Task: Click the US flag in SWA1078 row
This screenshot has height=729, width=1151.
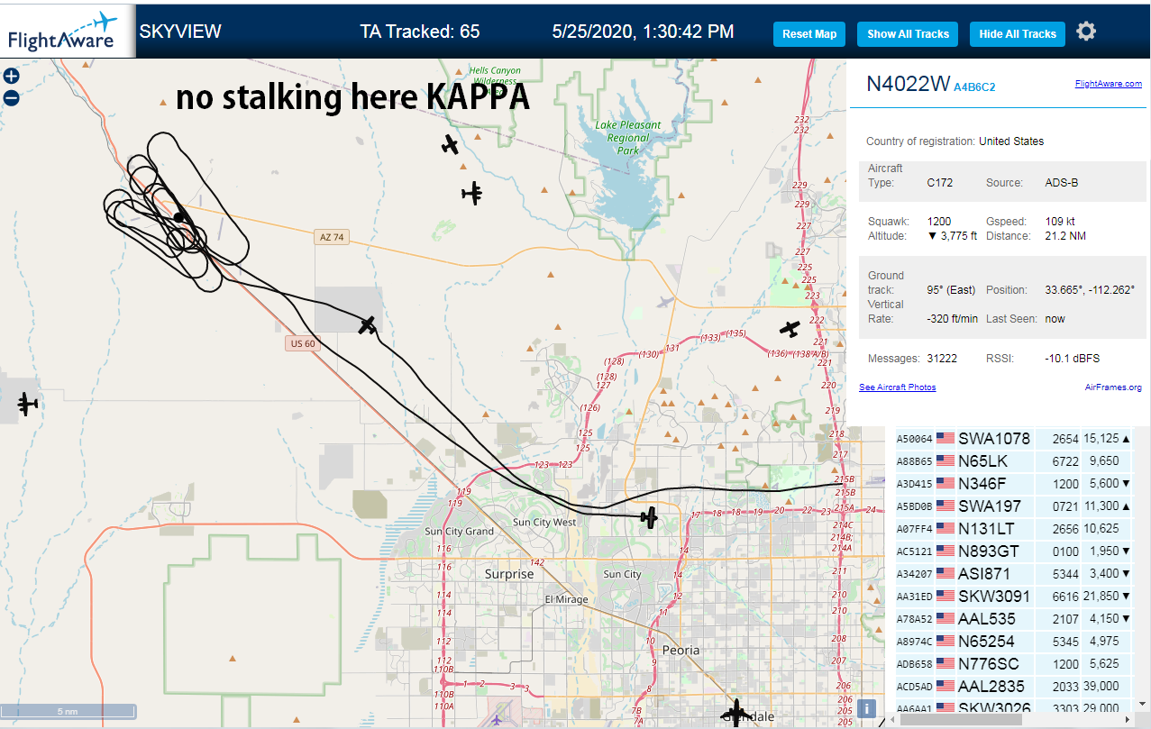Action: (x=945, y=439)
